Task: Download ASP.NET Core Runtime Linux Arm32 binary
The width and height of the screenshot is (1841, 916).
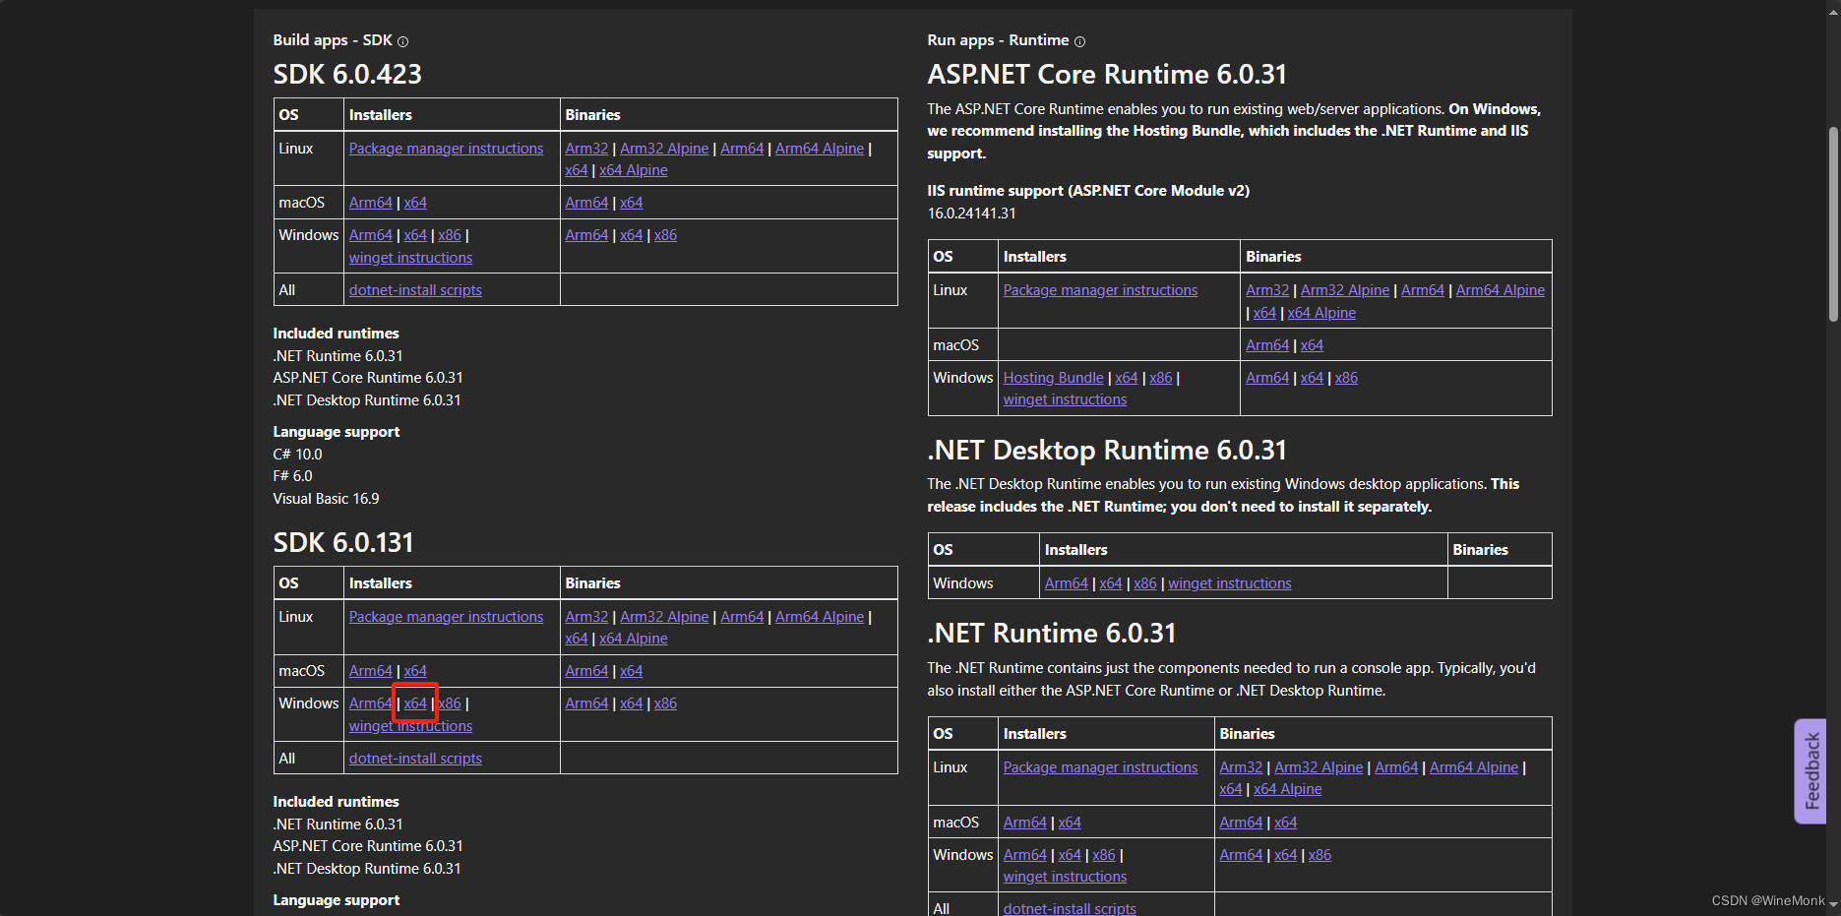Action: pos(1267,290)
